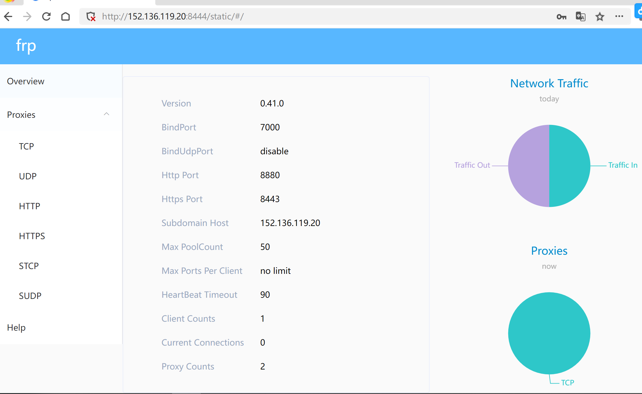This screenshot has height=394, width=642.
Task: Click the HTTP proxy type icon
Action: coord(29,206)
